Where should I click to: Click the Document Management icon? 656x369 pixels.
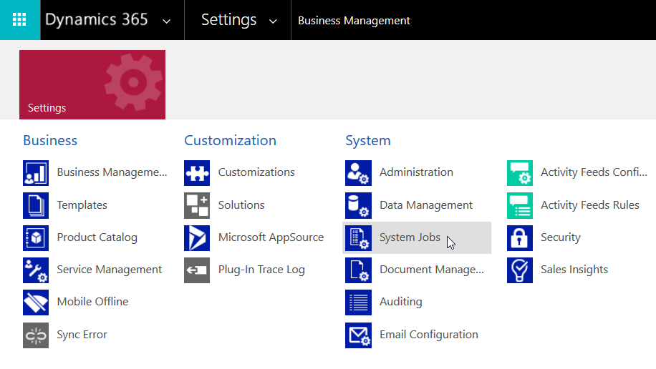coord(358,270)
